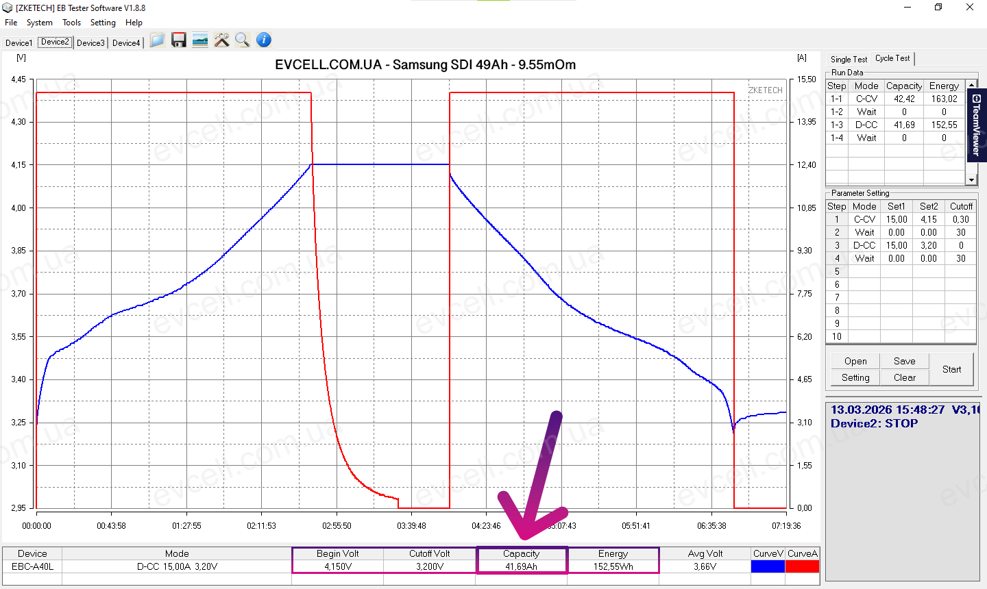Click the Open button in the parameter panel
This screenshot has width=987, height=589.
tap(855, 361)
